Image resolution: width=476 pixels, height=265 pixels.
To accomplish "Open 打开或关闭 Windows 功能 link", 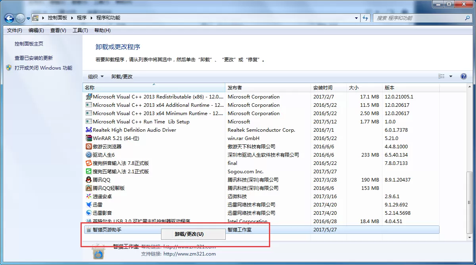I will pyautogui.click(x=44, y=68).
